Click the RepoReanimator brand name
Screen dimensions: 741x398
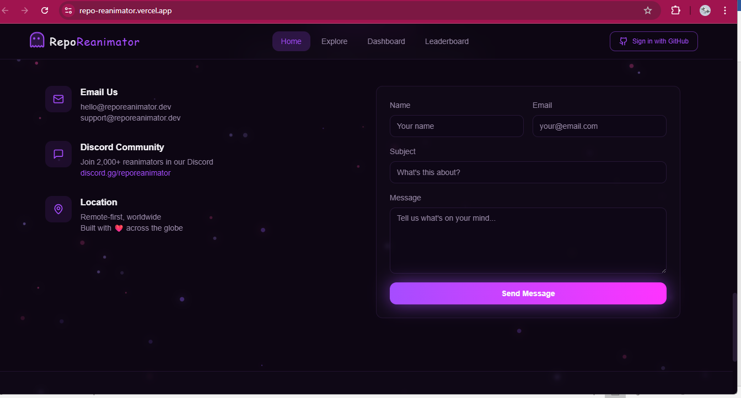(x=94, y=41)
